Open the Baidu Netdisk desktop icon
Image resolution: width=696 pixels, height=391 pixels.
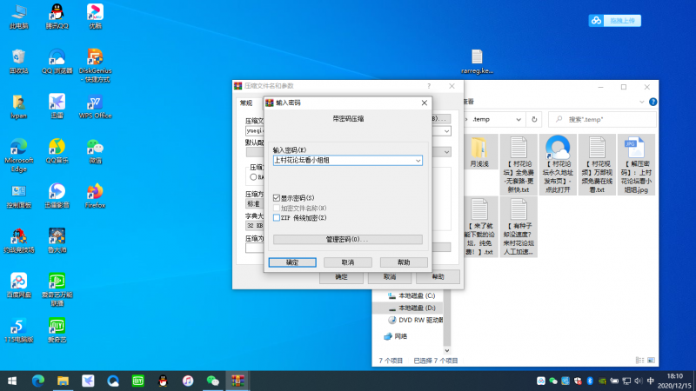click(x=18, y=286)
